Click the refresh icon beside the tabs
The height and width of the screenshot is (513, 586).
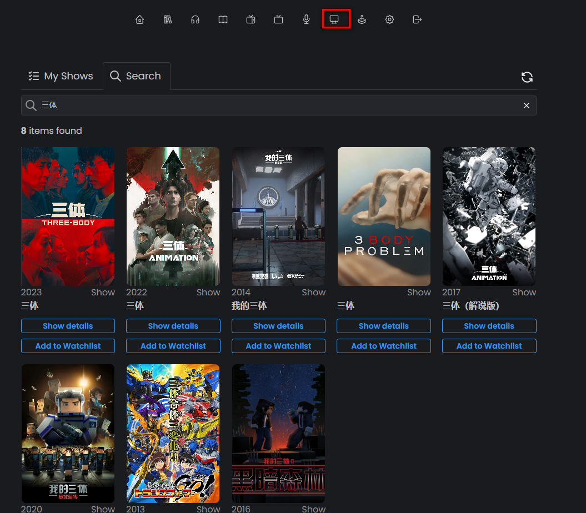click(527, 77)
